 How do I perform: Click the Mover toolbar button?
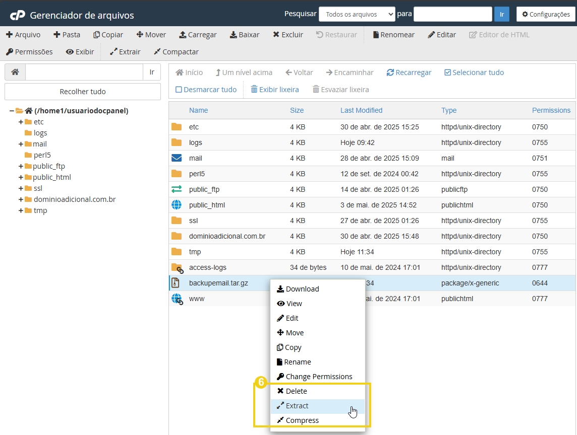[x=151, y=35]
